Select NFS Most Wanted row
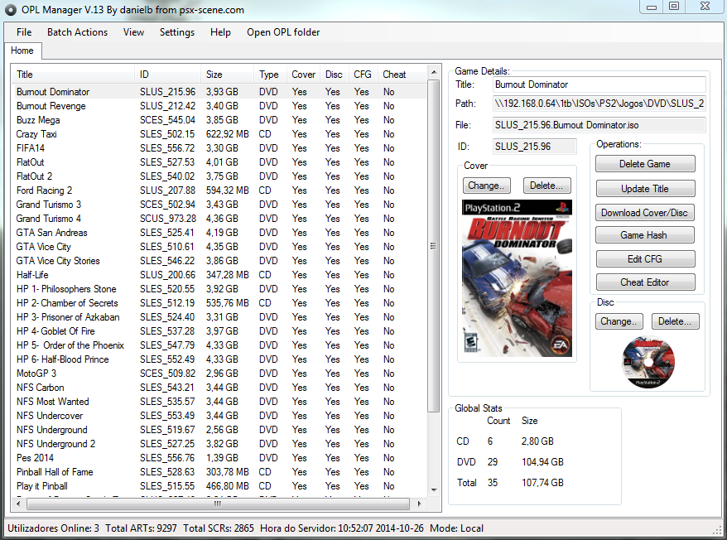 (219, 402)
